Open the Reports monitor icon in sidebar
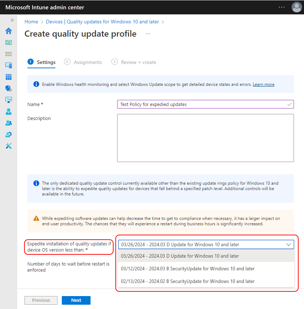The width and height of the screenshot is (304, 309). point(9,100)
